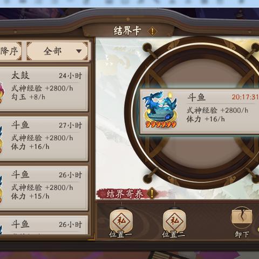Image resolution: width=259 pixels, height=259 pixels.
Task: Click the empty circular area above equipped card
Action: [x=201, y=72]
